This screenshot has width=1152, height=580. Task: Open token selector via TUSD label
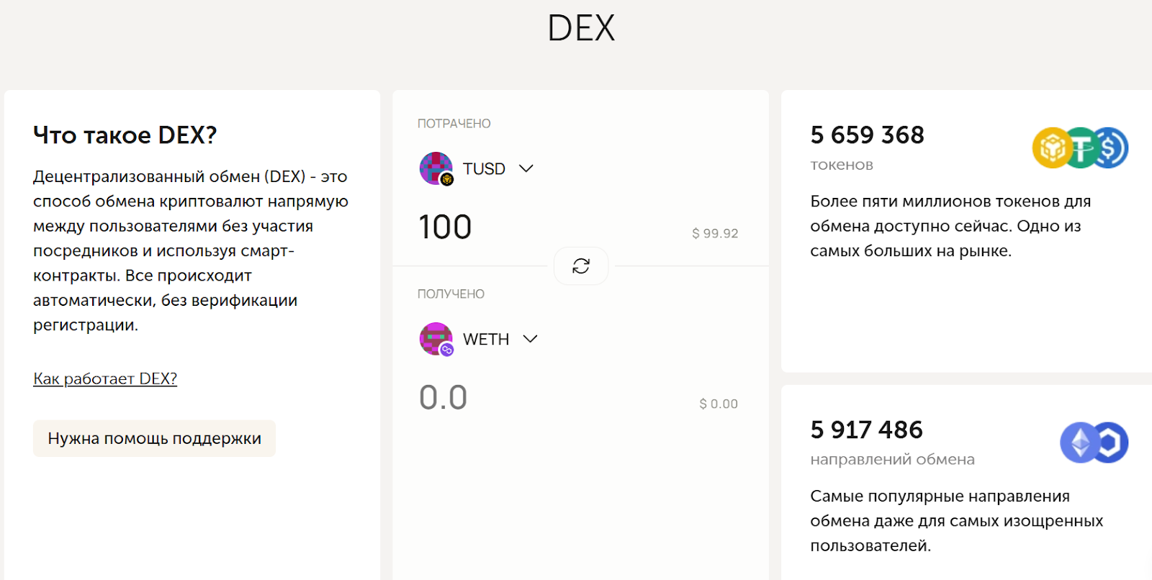pyautogui.click(x=484, y=169)
